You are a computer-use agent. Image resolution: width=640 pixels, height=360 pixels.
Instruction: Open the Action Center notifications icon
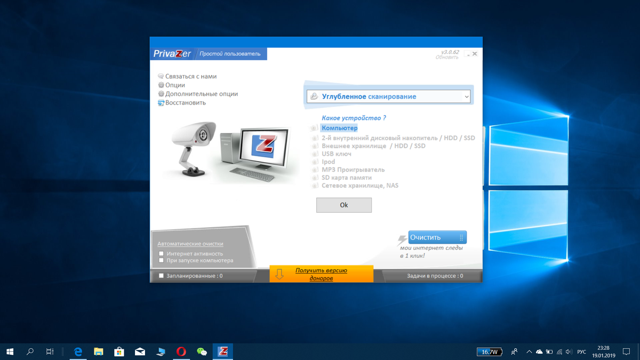point(626,351)
